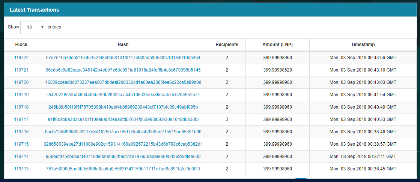Open the entries-per-page dropdown showing 10
Screen dimensions: 420x182
tap(33, 27)
